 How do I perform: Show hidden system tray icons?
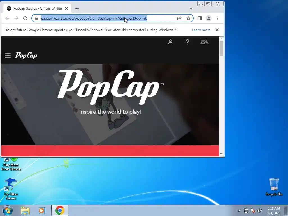(239, 211)
